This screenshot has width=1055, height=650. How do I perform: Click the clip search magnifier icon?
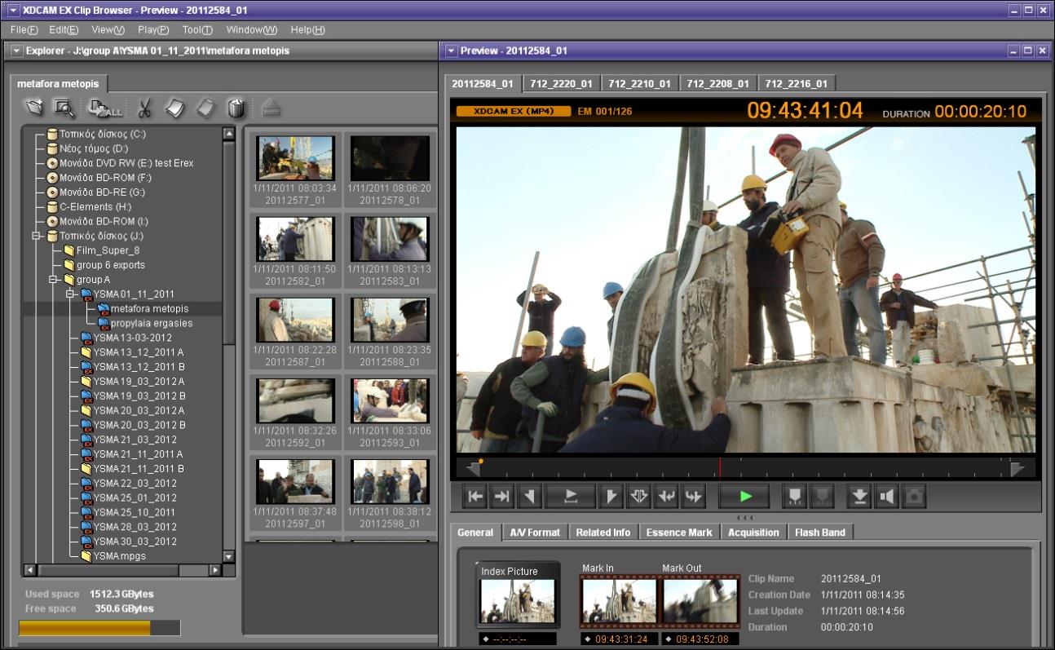point(64,107)
